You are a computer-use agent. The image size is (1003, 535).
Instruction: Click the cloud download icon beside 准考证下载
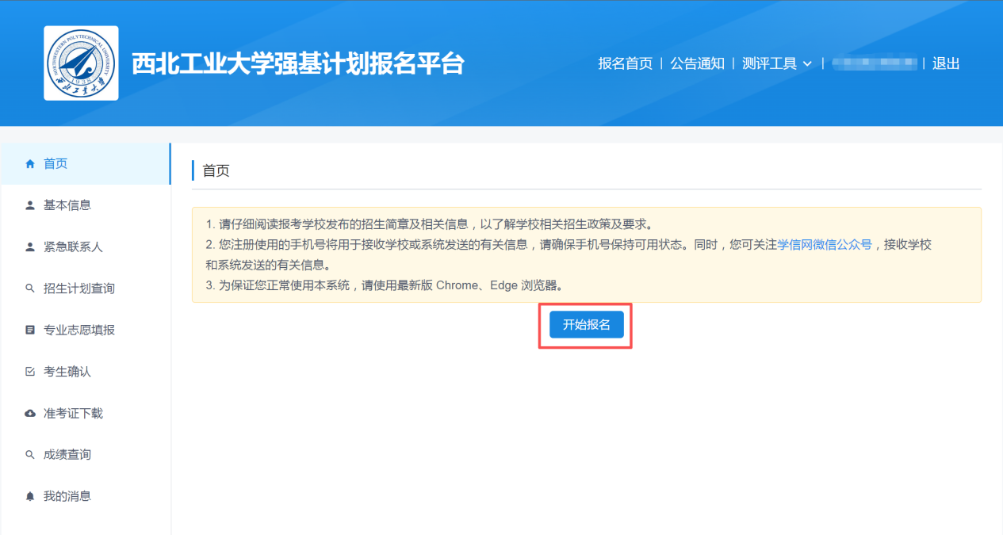[x=30, y=413]
